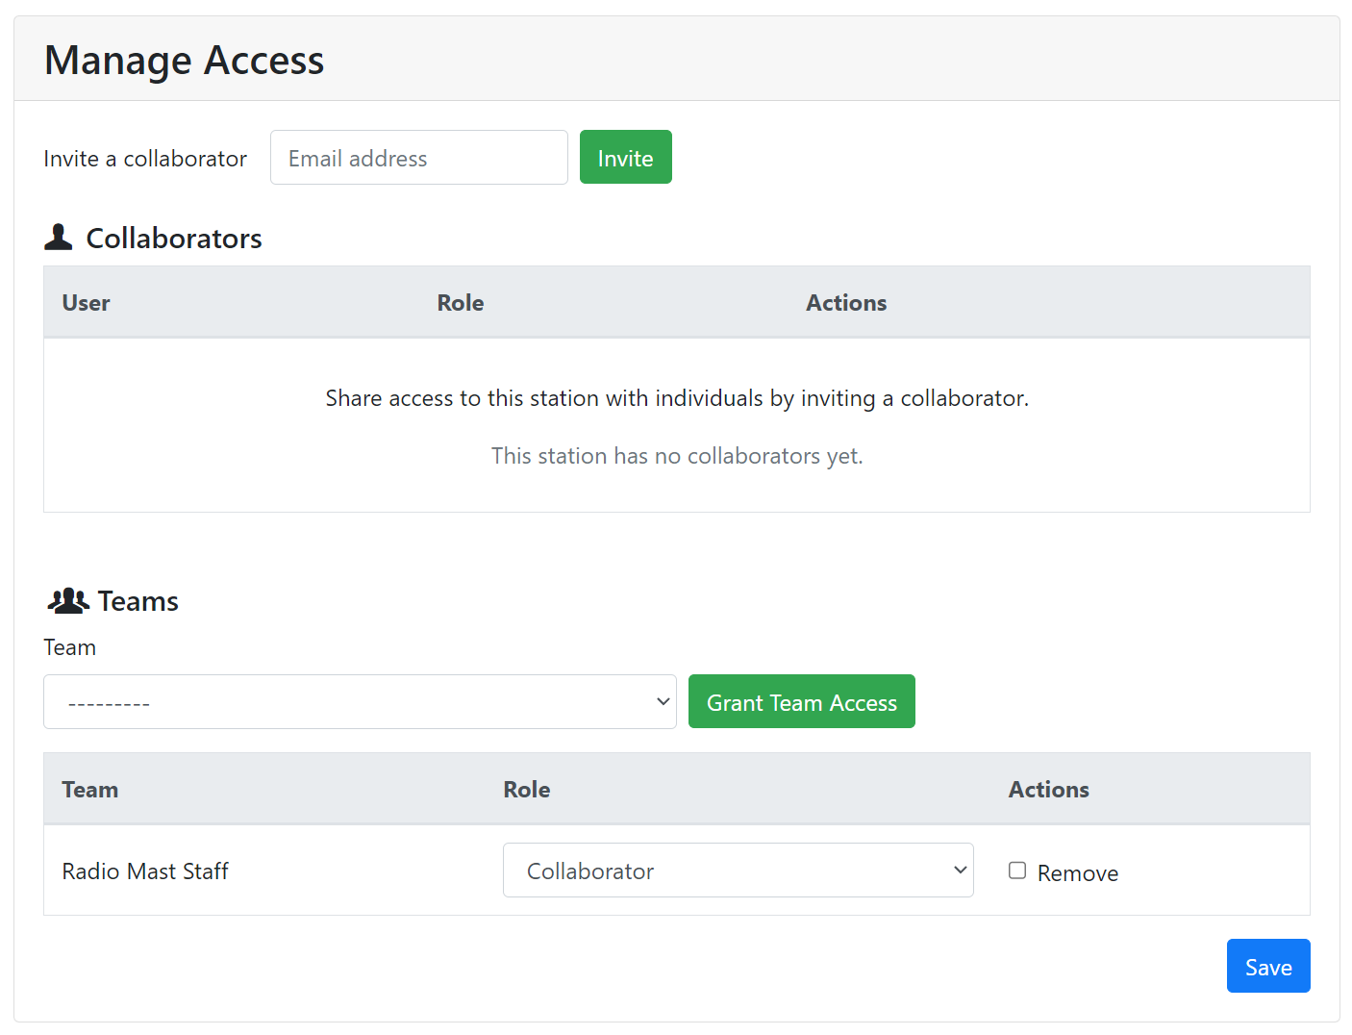The image size is (1352, 1035).
Task: Click the Collaborators table 'Role' header
Action: point(461,303)
